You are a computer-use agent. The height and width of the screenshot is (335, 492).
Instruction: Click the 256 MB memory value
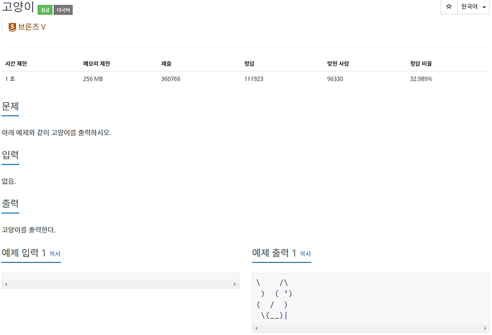93,79
